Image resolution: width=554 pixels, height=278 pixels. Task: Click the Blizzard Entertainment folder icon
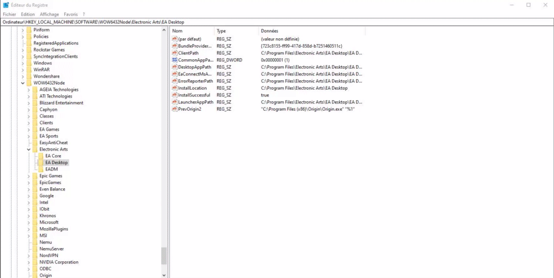[x=34, y=103]
